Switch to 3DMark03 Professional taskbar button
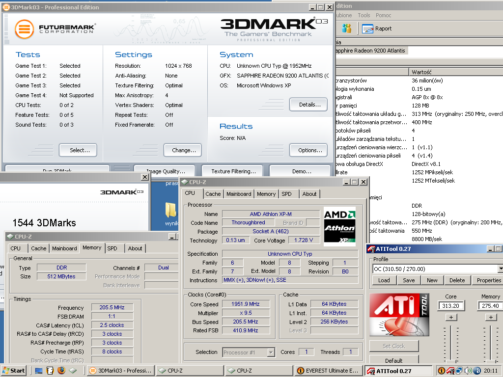503x377 pixels. coord(121,371)
